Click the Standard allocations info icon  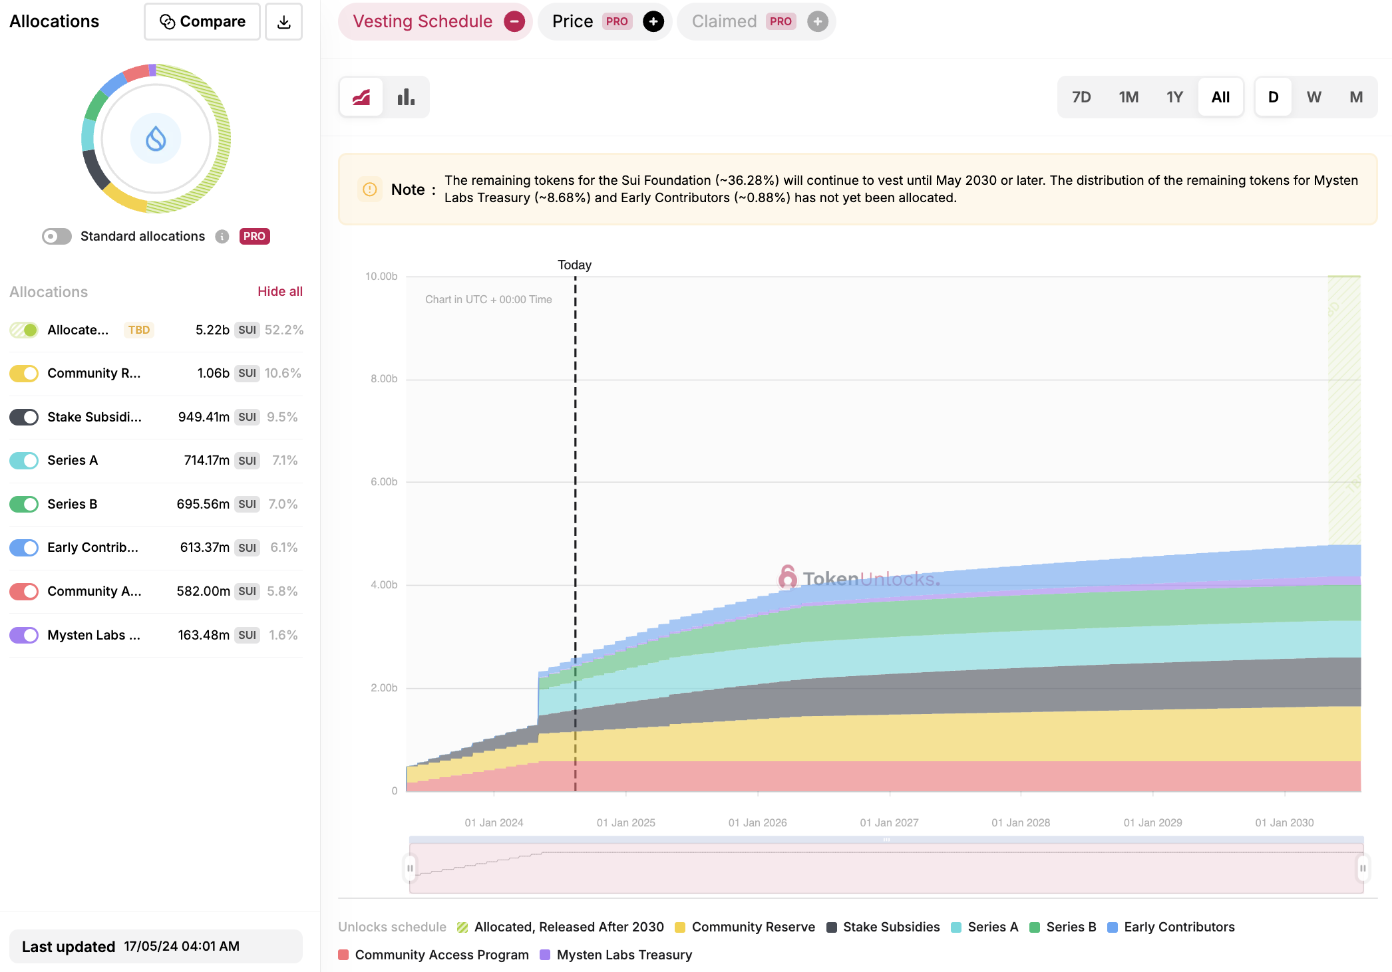pyautogui.click(x=222, y=237)
